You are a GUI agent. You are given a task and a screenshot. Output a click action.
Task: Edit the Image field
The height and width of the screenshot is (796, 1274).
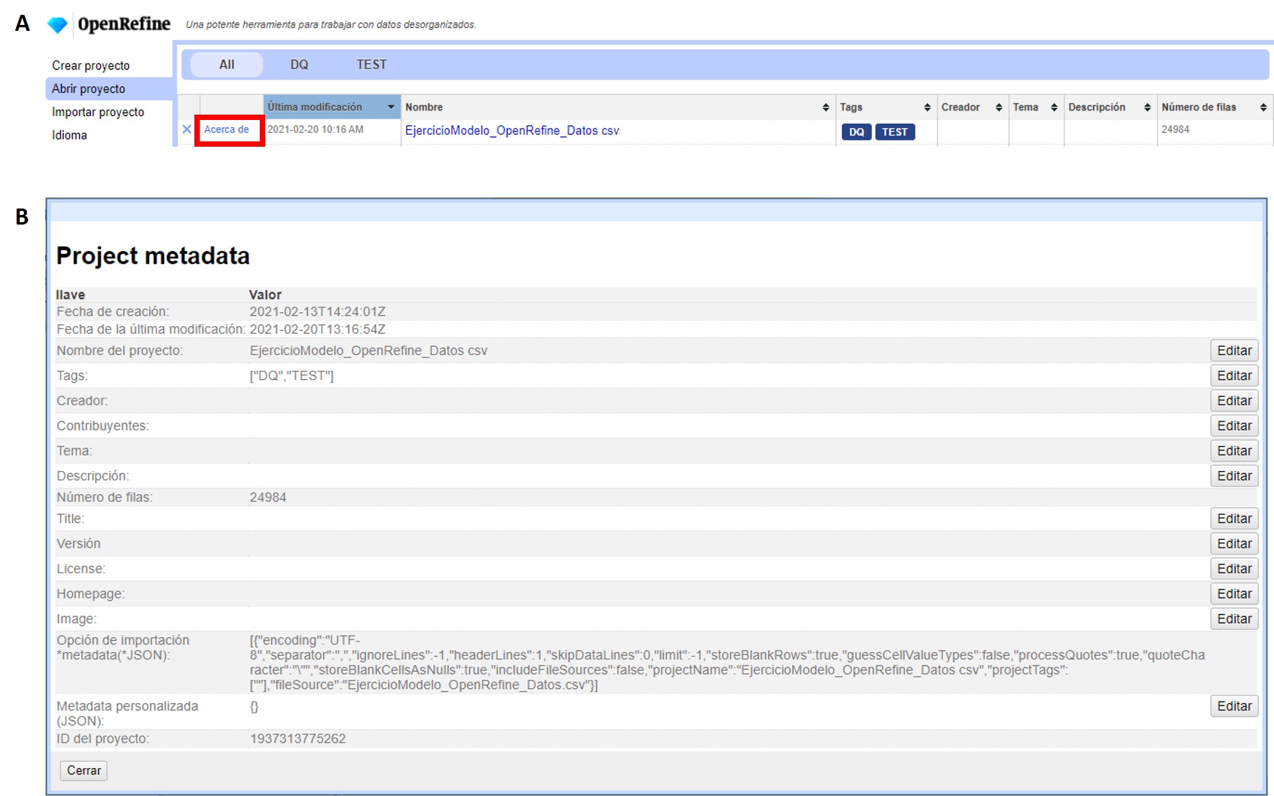tap(1234, 618)
